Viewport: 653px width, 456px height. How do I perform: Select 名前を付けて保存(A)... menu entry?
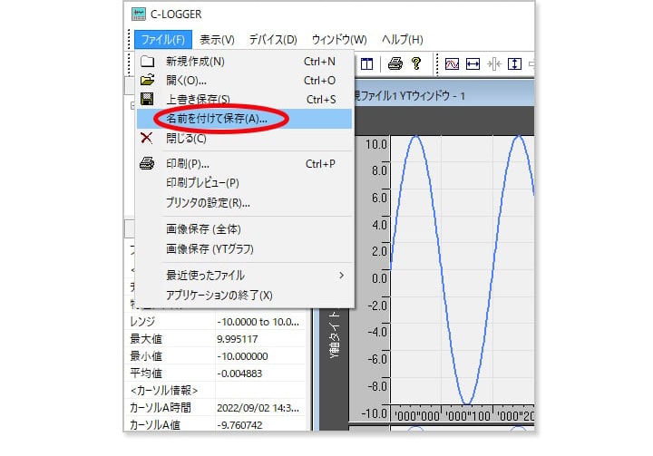coord(216,119)
